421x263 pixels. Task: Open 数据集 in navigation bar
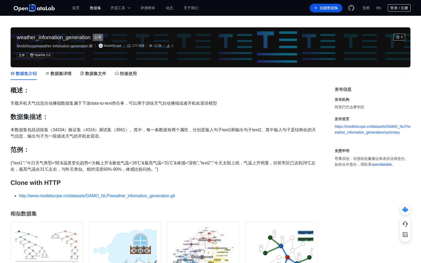coord(96,8)
